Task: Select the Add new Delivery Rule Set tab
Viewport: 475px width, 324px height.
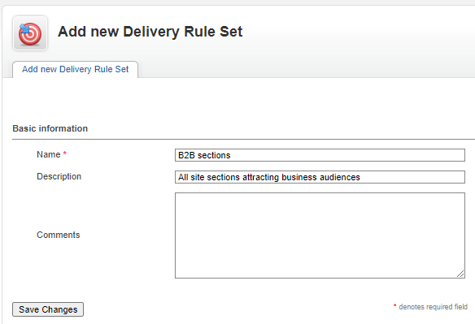Action: (75, 69)
